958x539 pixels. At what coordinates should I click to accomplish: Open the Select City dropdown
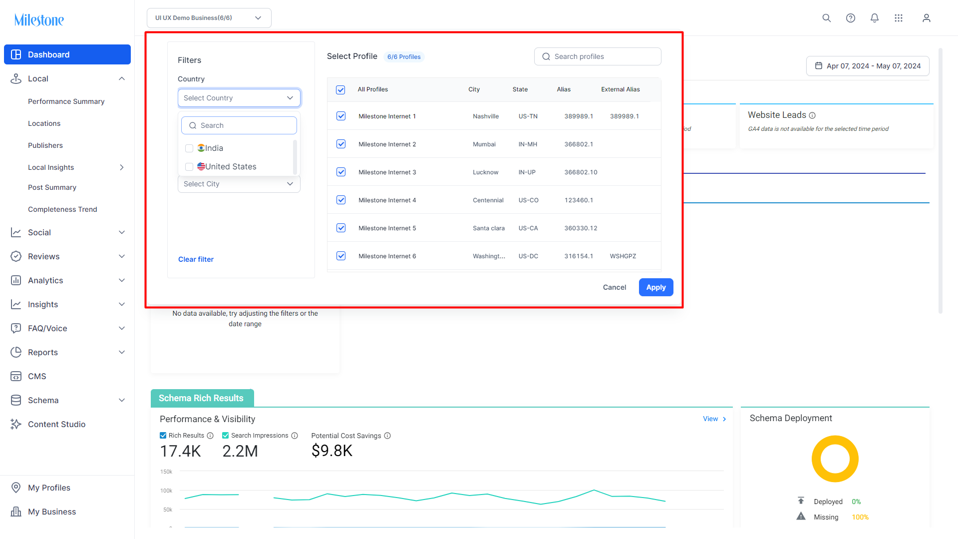(x=239, y=184)
